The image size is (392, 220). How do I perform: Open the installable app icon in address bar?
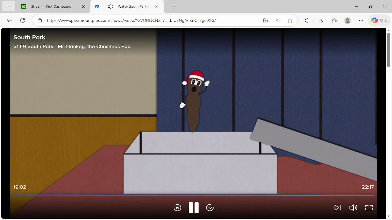[x=266, y=20]
